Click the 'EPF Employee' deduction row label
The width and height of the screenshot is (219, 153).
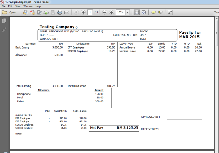pos(76,47)
